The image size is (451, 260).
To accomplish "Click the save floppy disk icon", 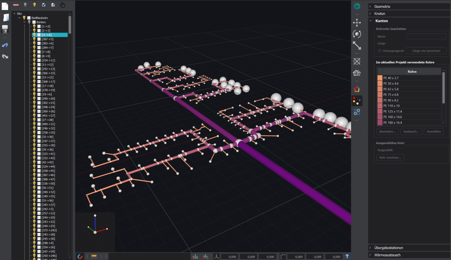I will coord(5,29).
